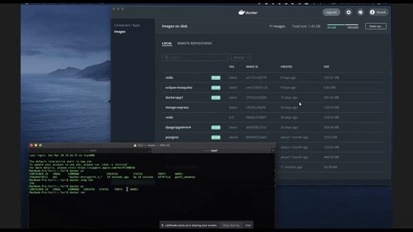This screenshot has width=413, height=232.
Task: Click IN USE badge on dpage/pgadmin4
Action: 216,128
